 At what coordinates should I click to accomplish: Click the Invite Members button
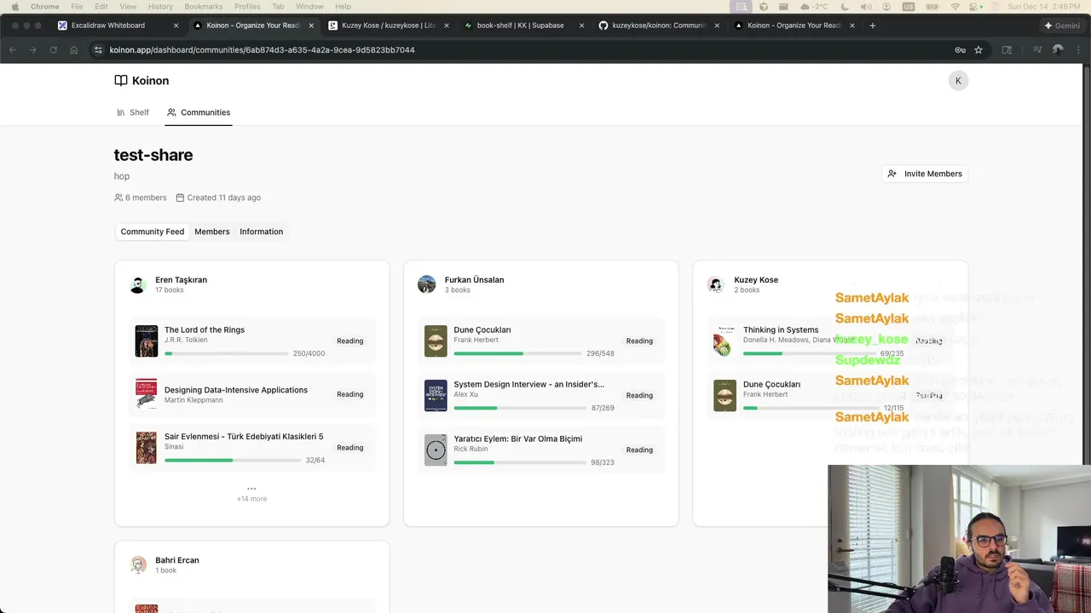(x=925, y=174)
